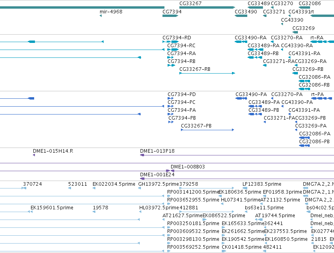Viewport: 334px width, 253px height.
Task: Click the CG33490 gene label
Action: tap(246, 12)
